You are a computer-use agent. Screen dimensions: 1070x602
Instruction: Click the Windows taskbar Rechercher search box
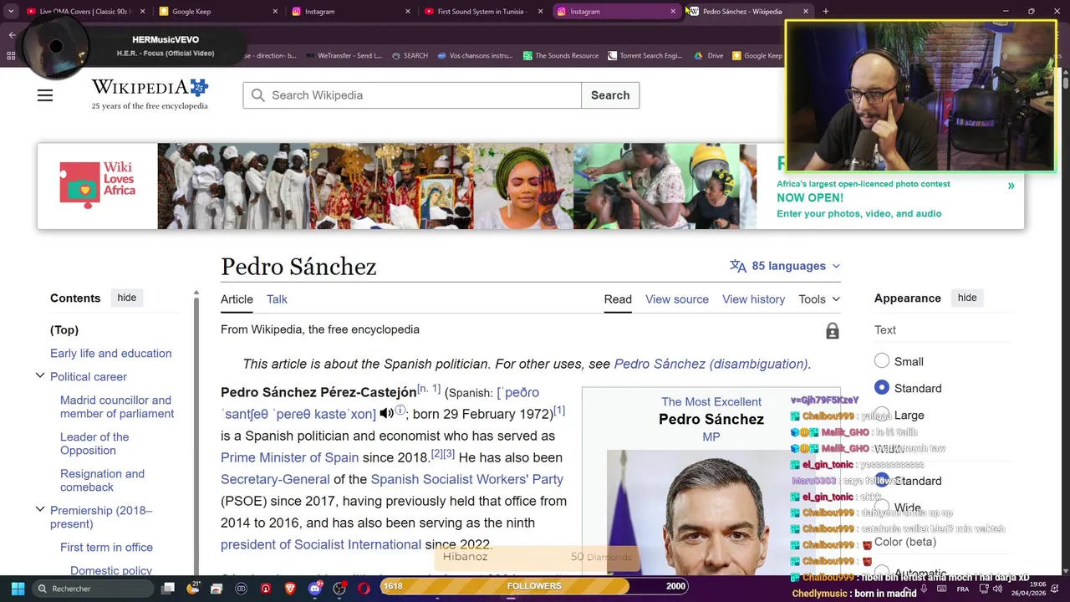pos(92,589)
